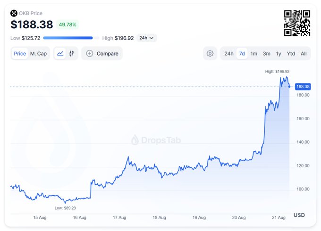
Task: Click the low-high price range bar
Action: [71, 38]
